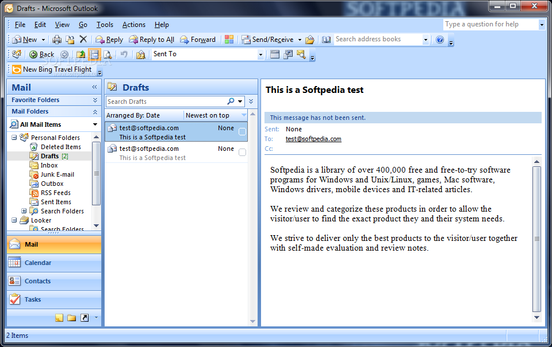This screenshot has width=552, height=347.
Task: Expand Favorite Folders section
Action: click(x=95, y=100)
